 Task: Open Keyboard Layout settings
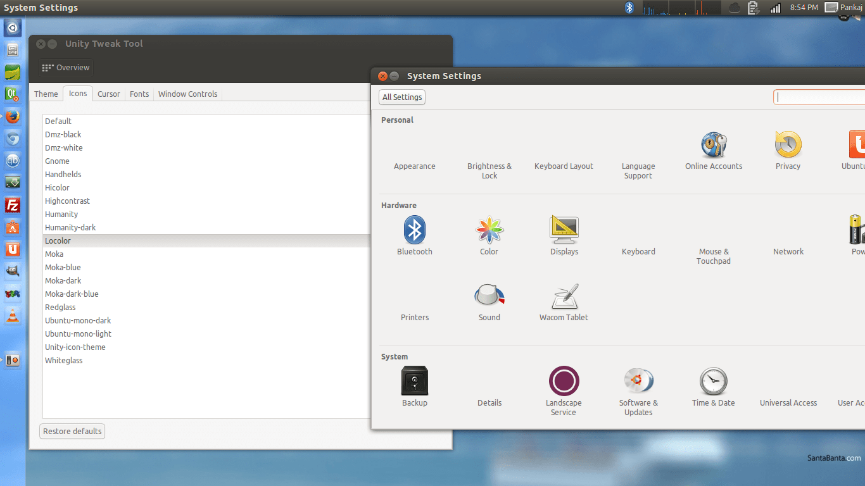point(564,166)
